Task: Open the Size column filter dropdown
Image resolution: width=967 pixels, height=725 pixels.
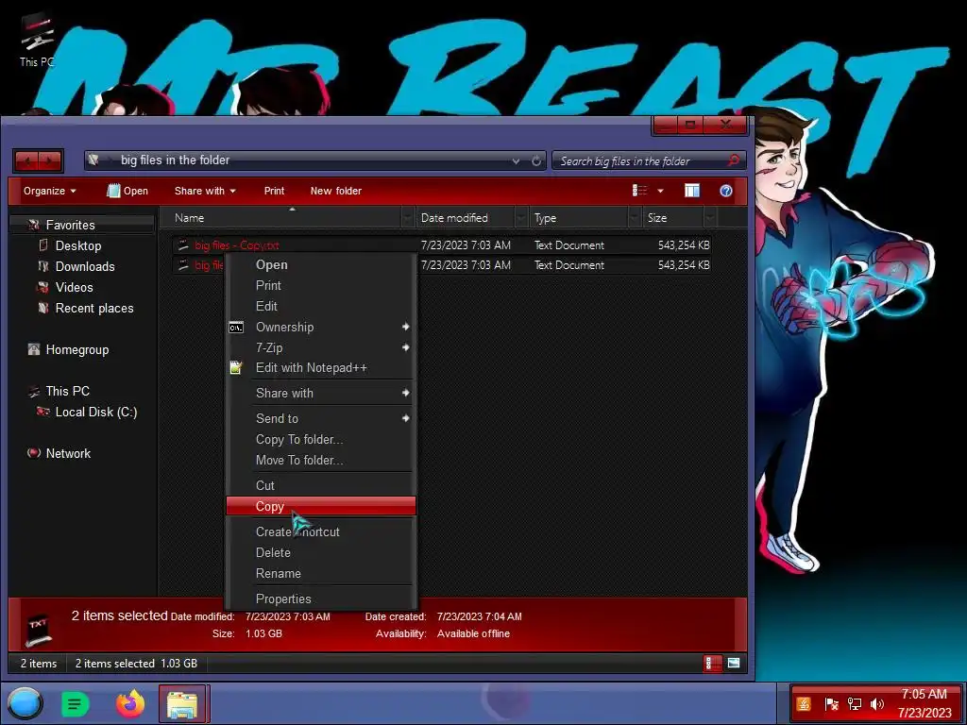Action: pos(710,218)
